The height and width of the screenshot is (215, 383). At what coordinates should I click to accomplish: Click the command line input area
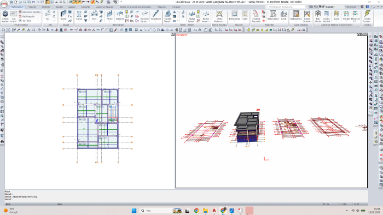[x=185, y=199]
